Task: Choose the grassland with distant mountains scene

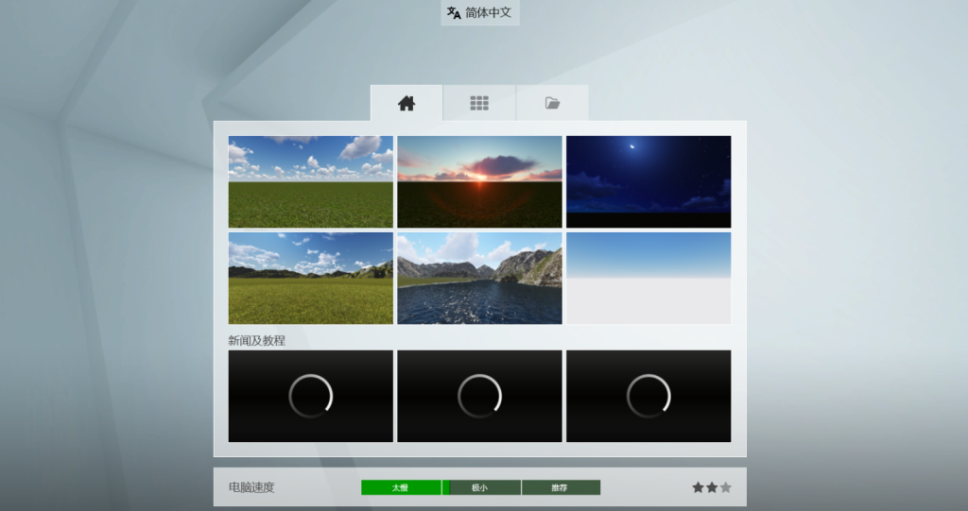Action: (x=310, y=279)
